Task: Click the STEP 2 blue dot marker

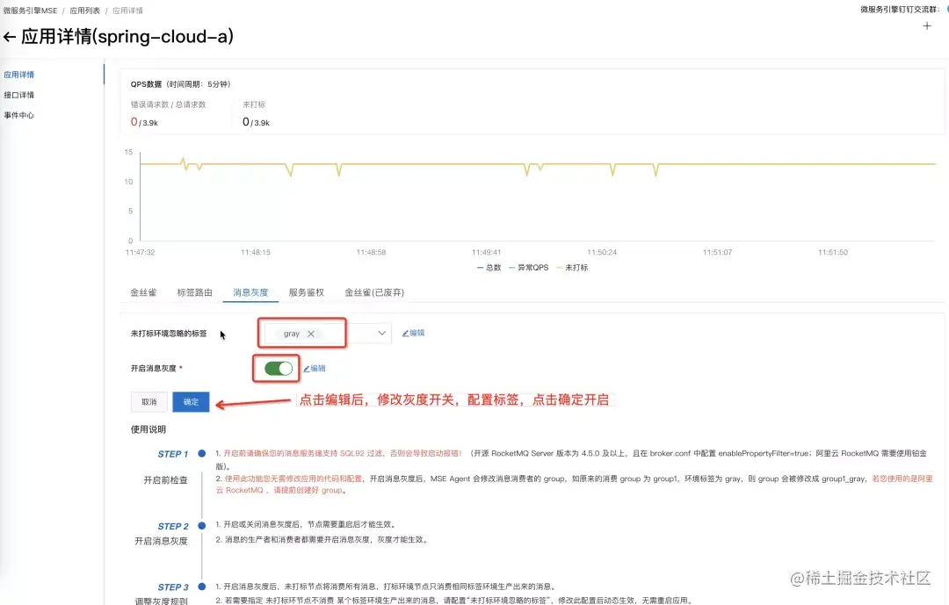Action: point(201,526)
